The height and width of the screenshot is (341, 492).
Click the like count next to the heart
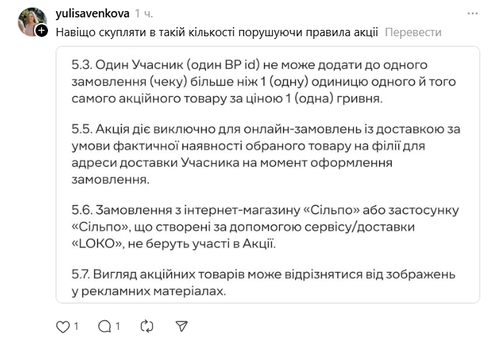coord(76,326)
